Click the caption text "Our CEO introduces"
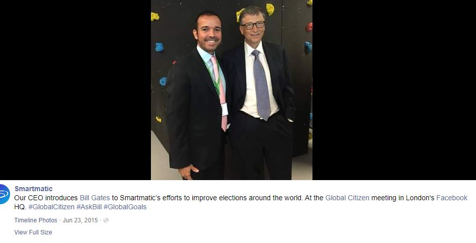The image size is (476, 243). pos(46,198)
